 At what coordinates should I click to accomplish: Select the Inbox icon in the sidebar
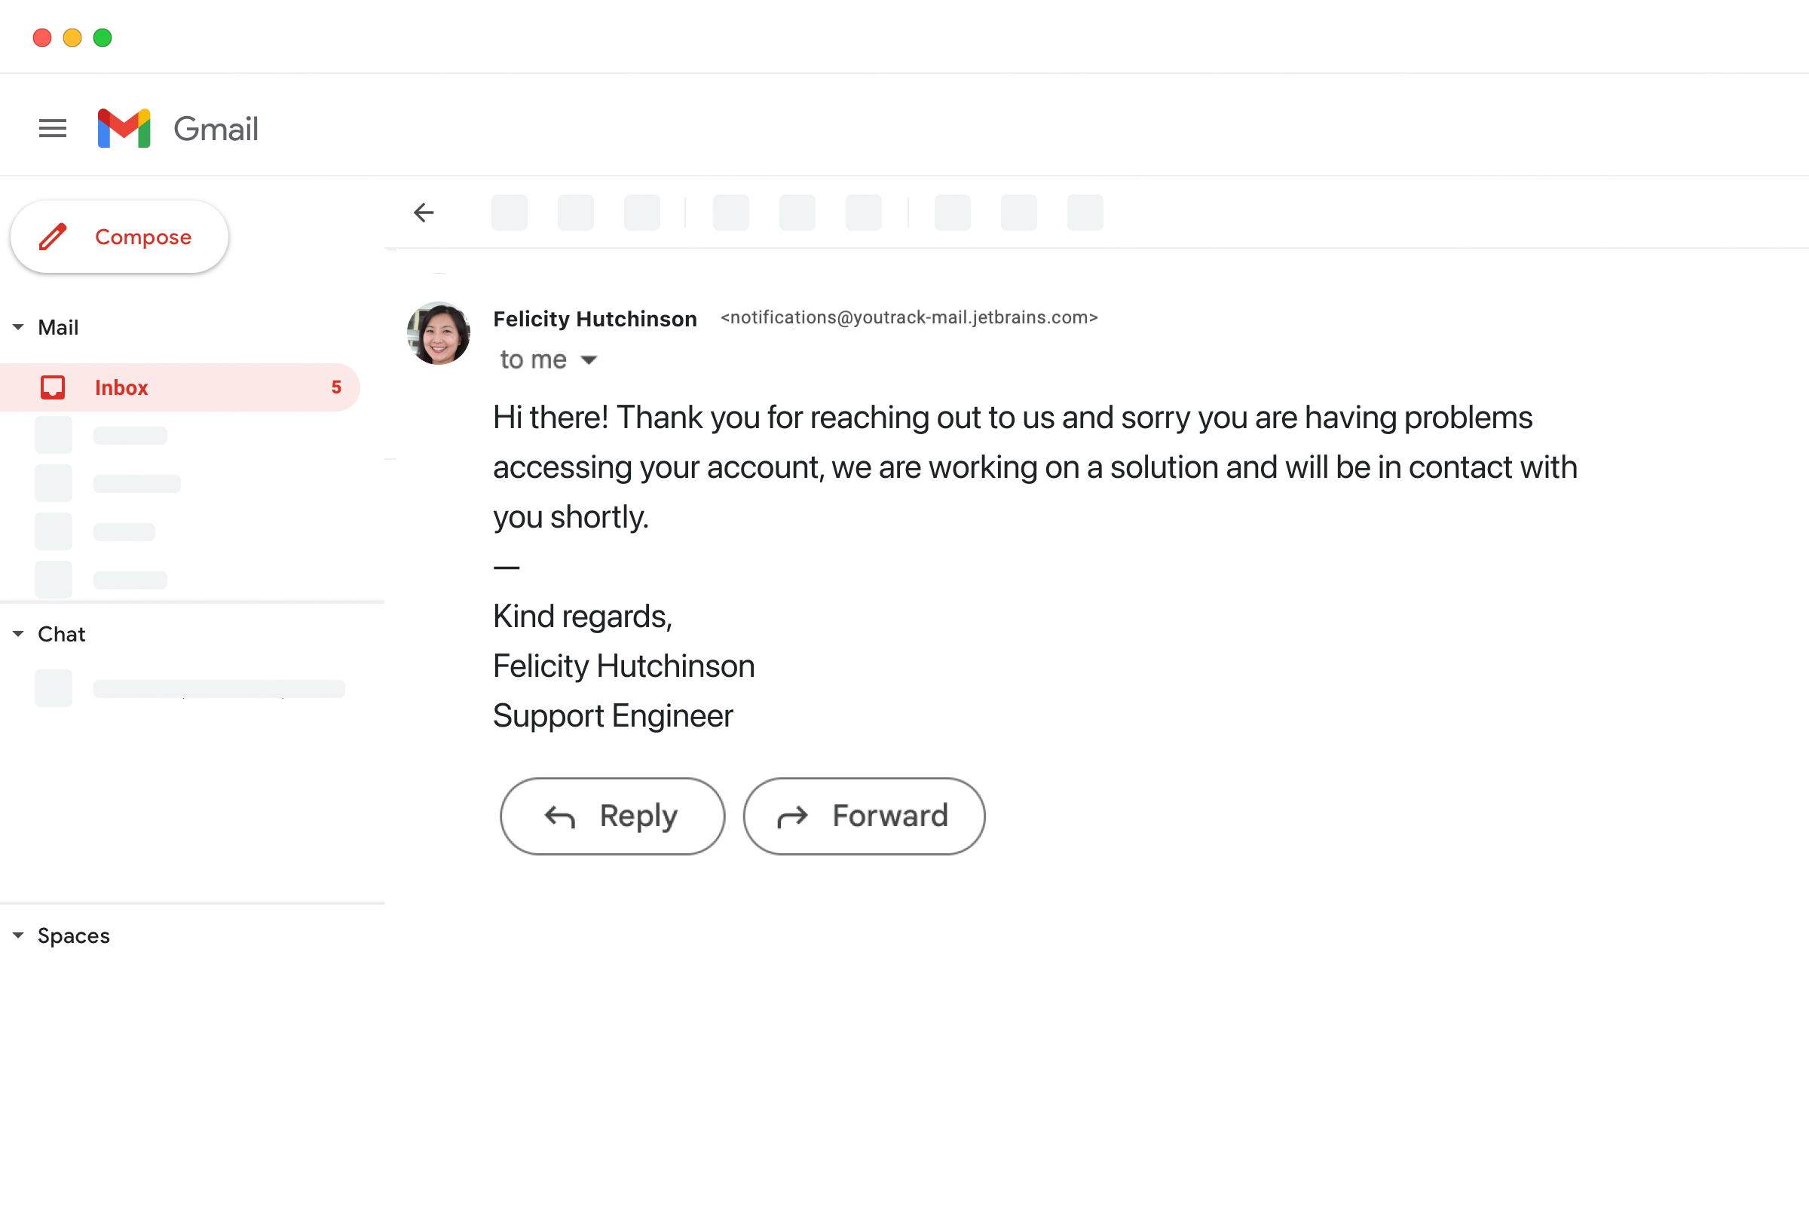click(52, 387)
